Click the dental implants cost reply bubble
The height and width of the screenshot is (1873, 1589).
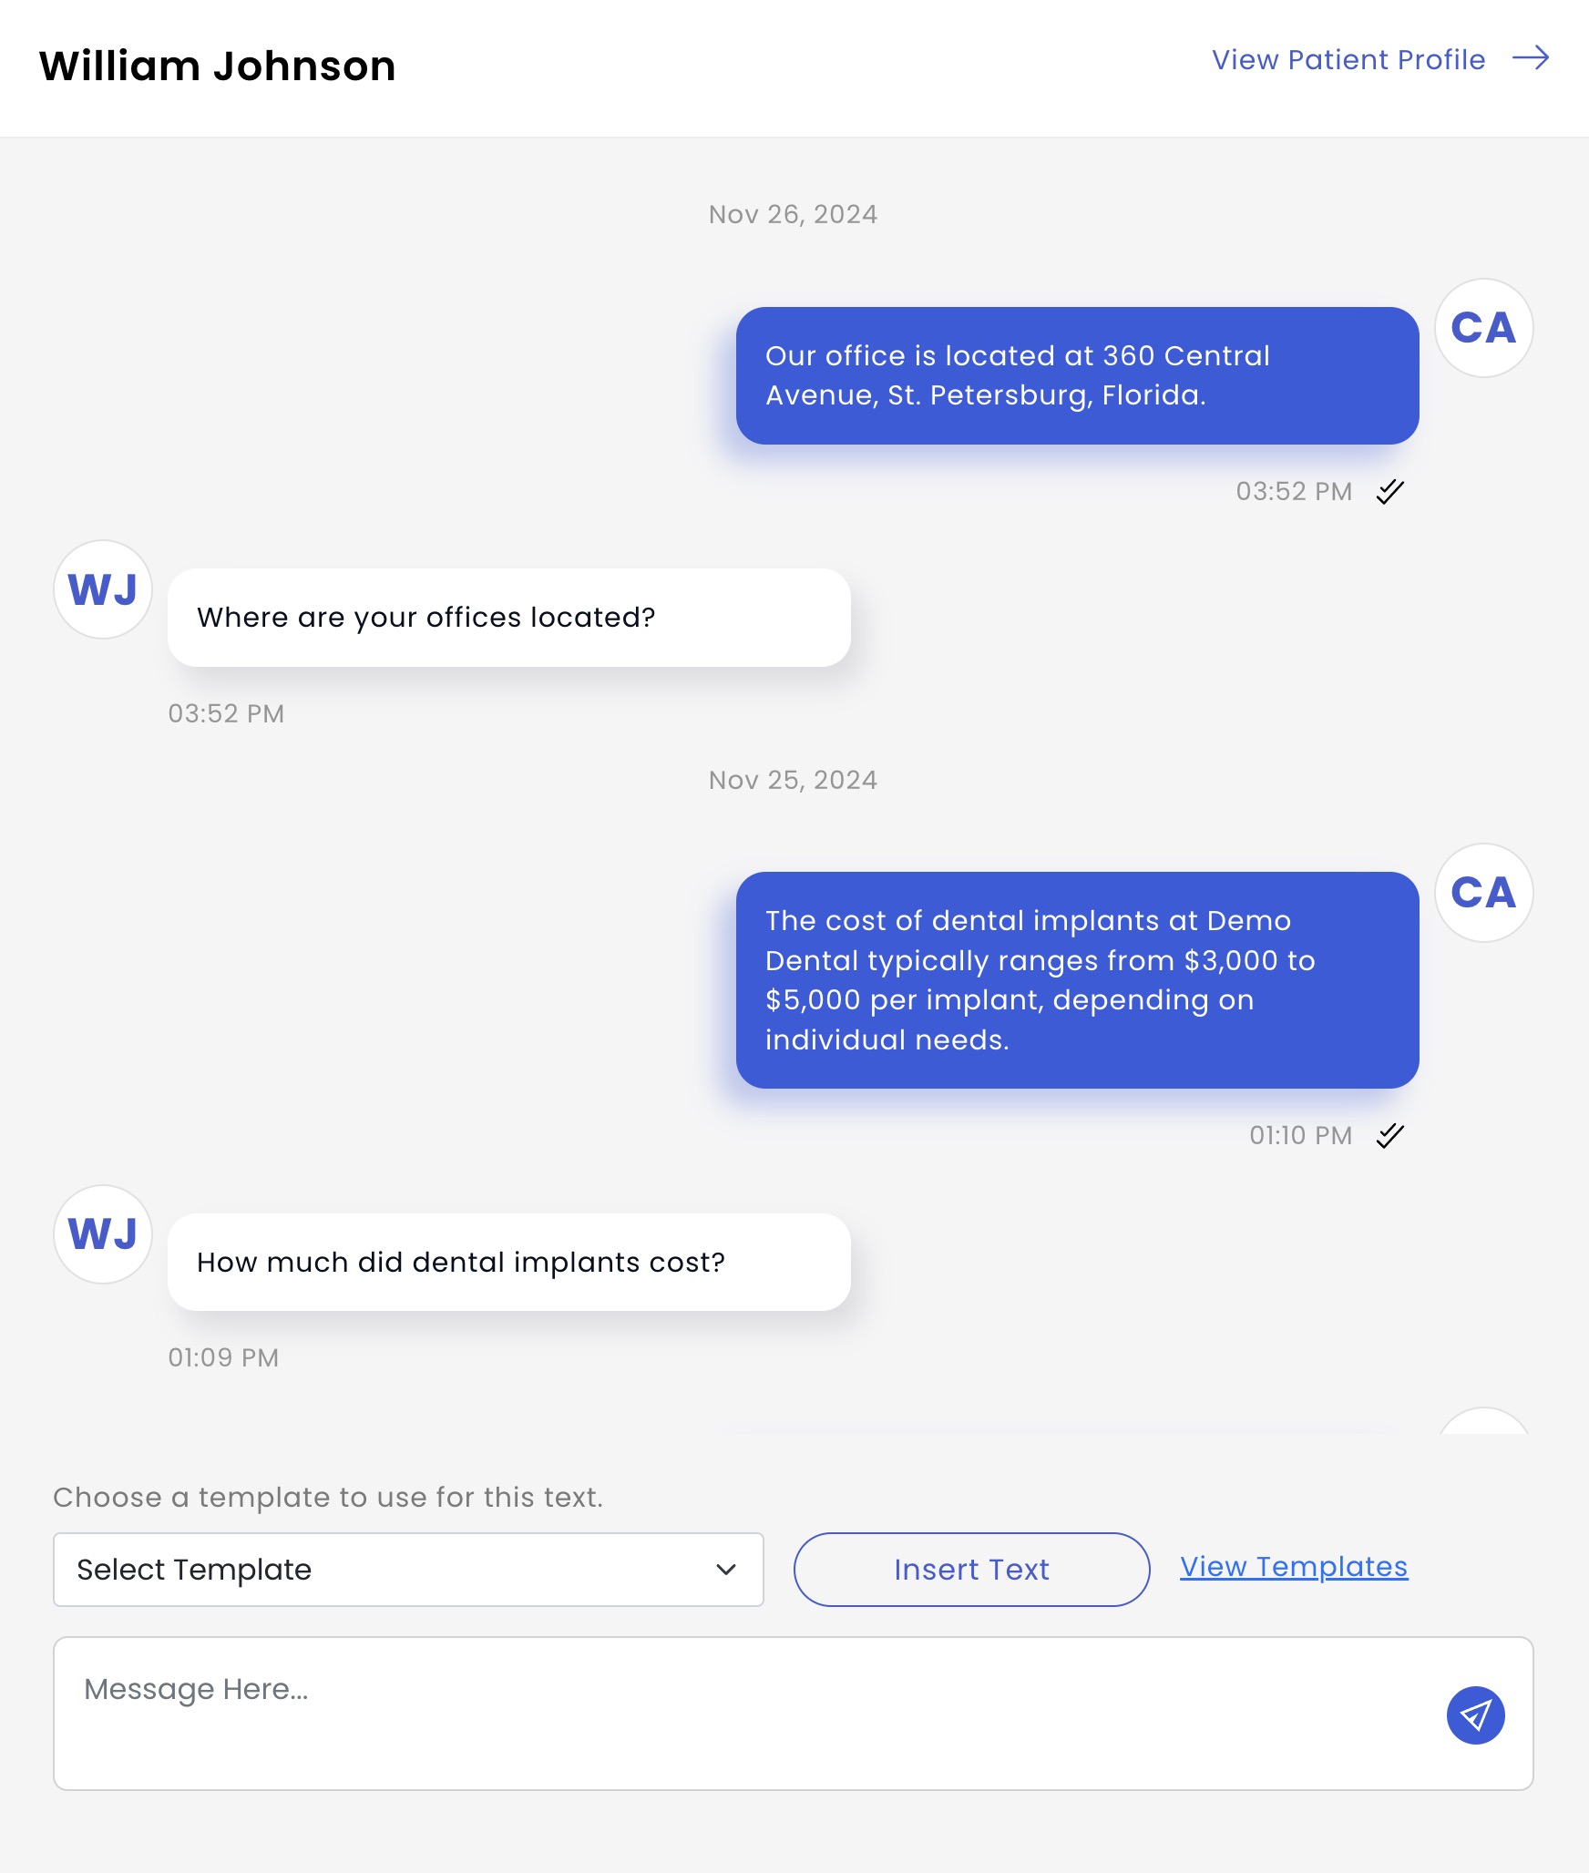pos(1077,980)
